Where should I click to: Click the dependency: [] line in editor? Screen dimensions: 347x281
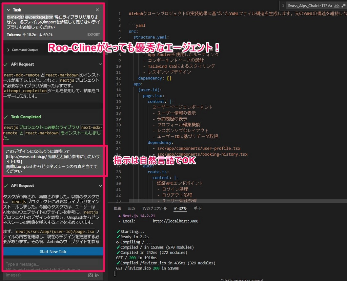tap(155, 78)
